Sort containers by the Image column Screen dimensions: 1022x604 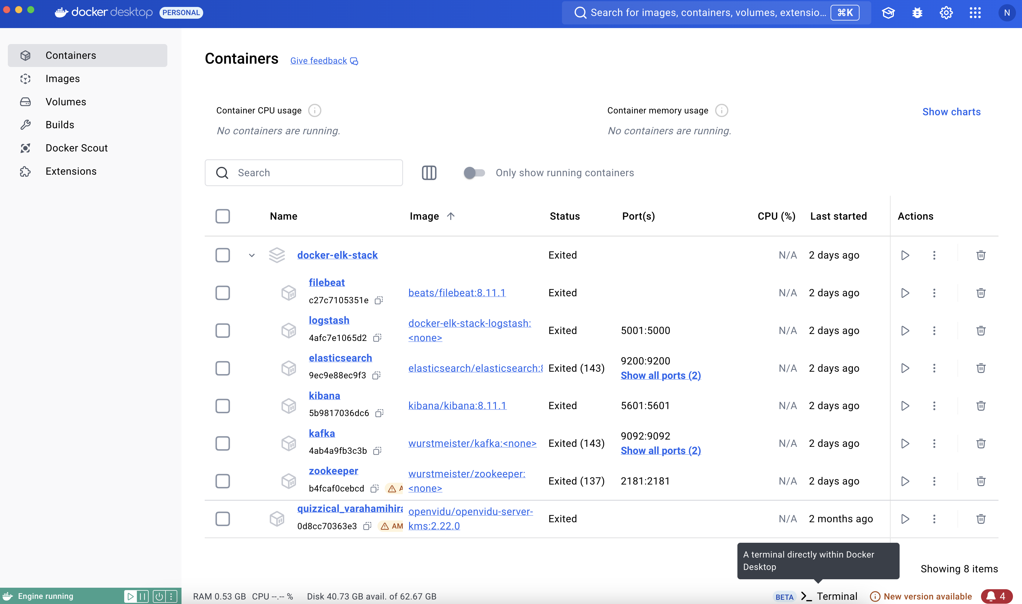pos(424,216)
